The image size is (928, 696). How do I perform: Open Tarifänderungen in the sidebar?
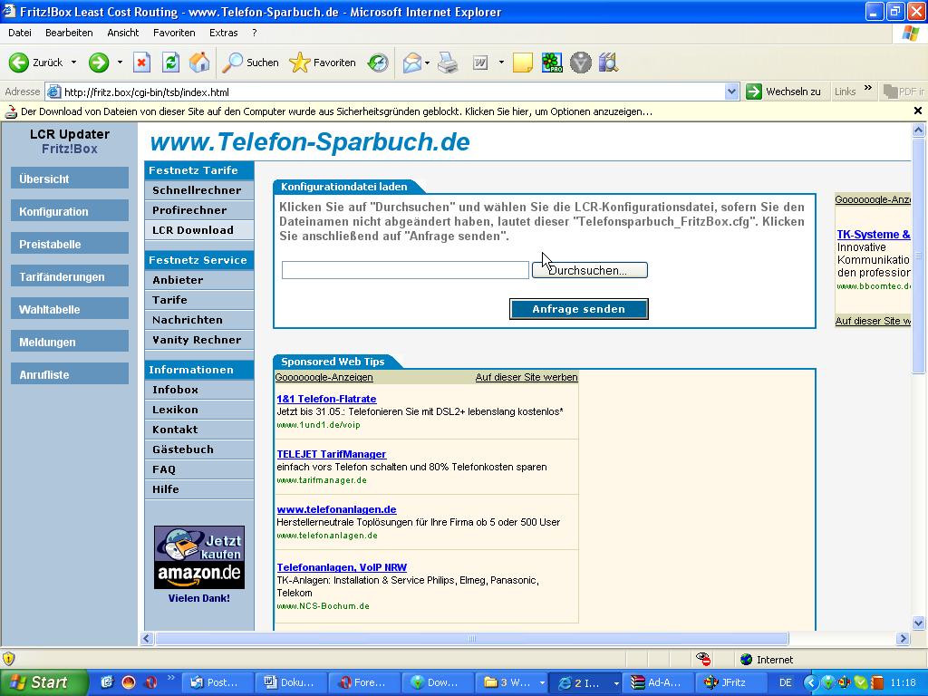(69, 276)
